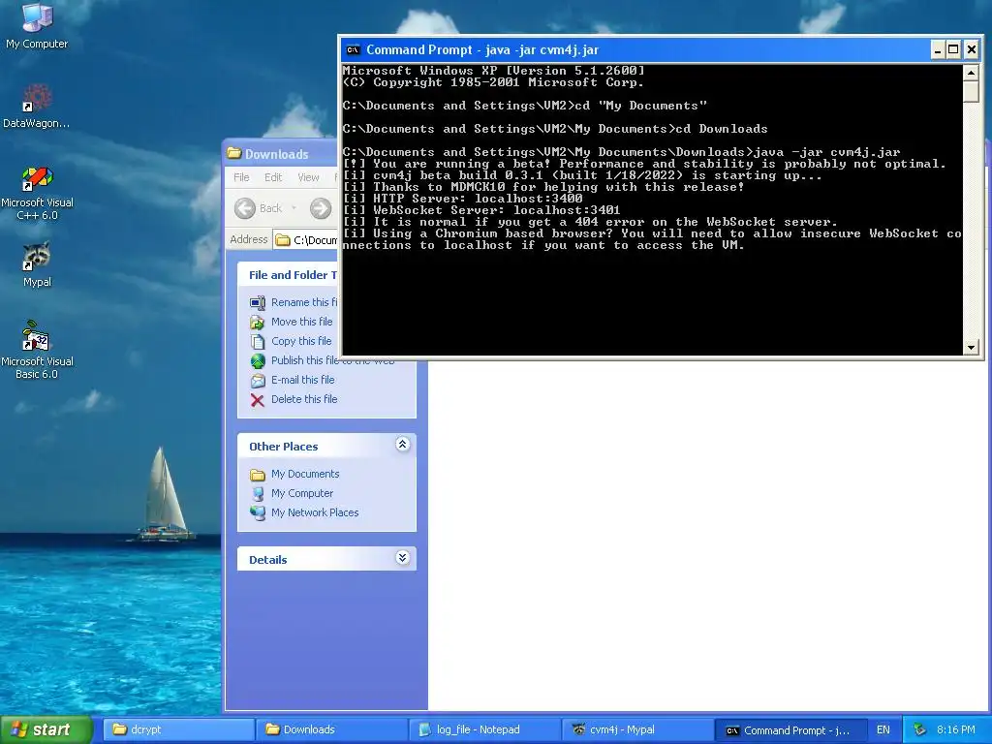The width and height of the screenshot is (992, 744).
Task: Open the View menu in Downloads window
Action: [308, 177]
